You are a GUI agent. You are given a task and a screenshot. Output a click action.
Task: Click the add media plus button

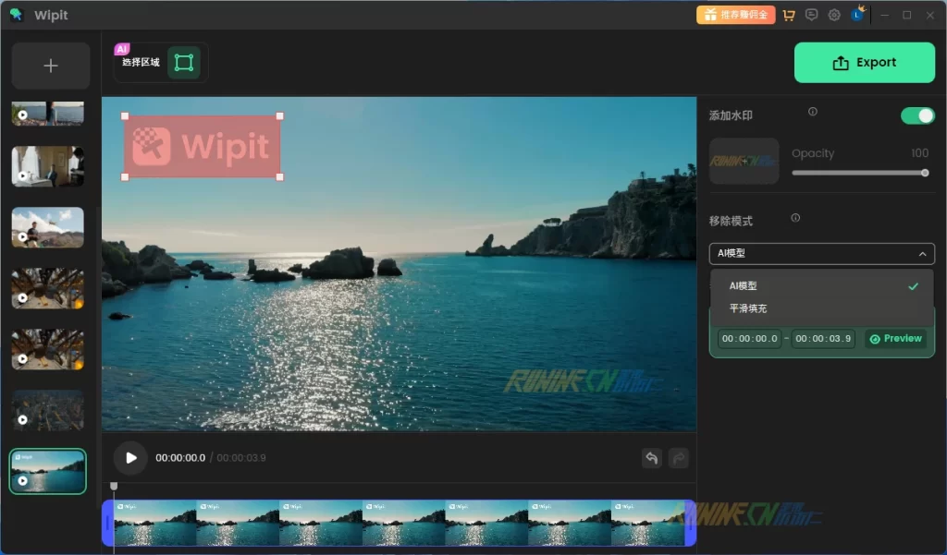point(51,66)
